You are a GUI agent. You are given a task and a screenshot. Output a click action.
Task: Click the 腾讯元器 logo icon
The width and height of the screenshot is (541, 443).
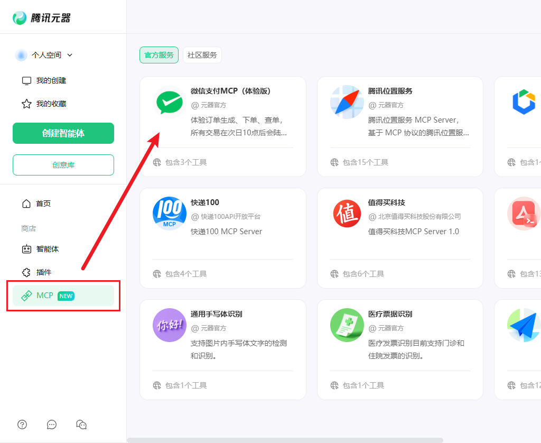(x=20, y=18)
